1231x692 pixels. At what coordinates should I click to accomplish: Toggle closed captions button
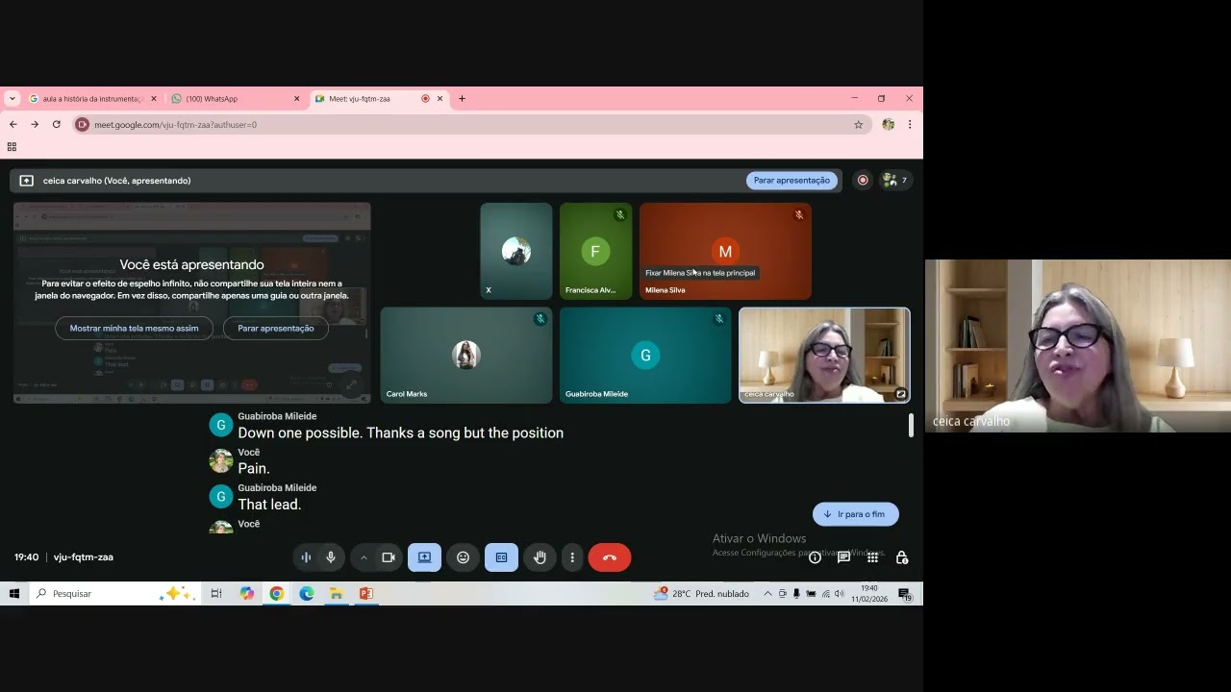click(x=501, y=557)
